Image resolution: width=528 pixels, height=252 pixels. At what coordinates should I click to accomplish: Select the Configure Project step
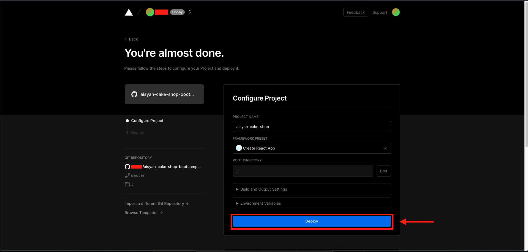click(x=147, y=121)
